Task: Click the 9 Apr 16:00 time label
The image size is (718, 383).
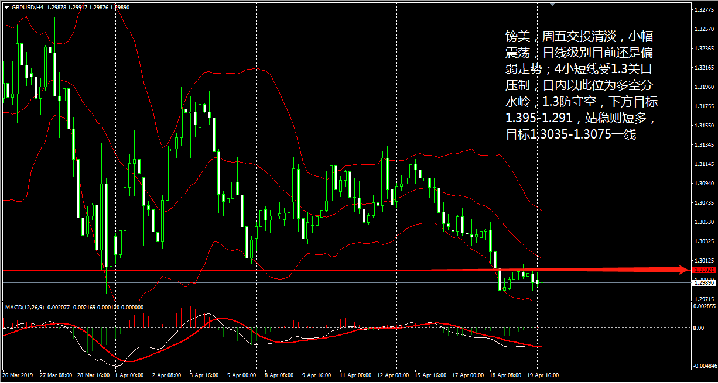Action: point(316,376)
